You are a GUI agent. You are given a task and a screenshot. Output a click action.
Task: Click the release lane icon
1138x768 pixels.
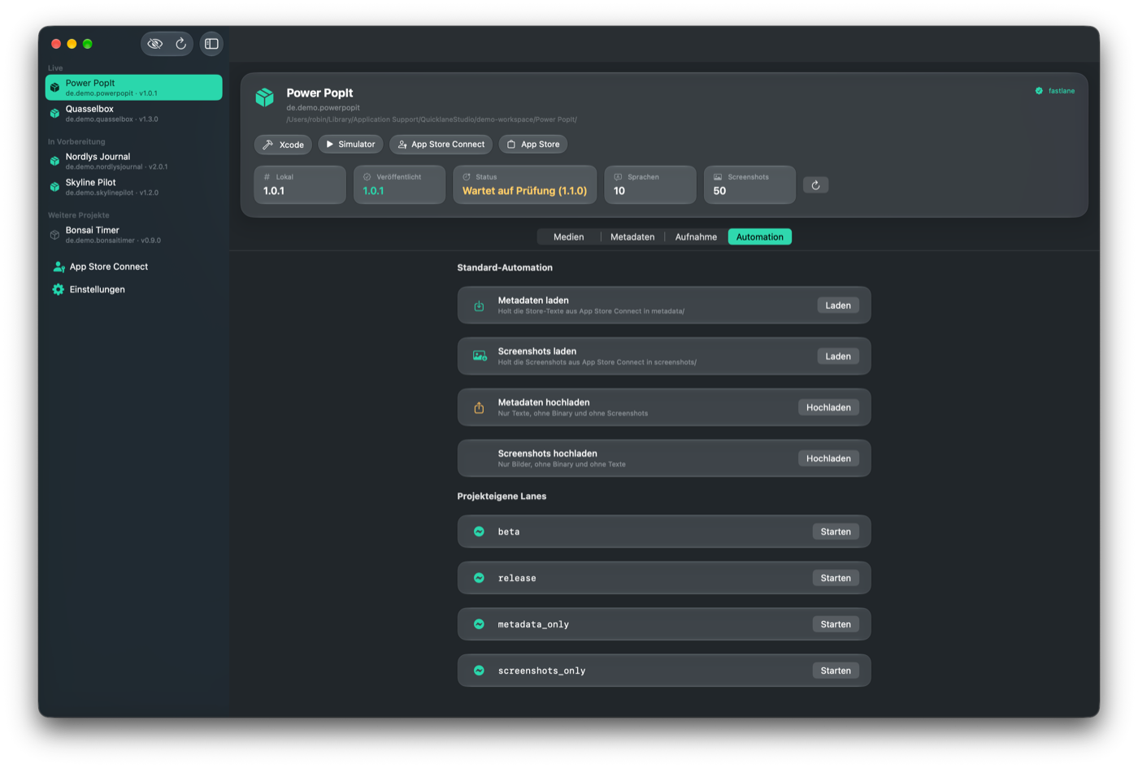click(479, 579)
